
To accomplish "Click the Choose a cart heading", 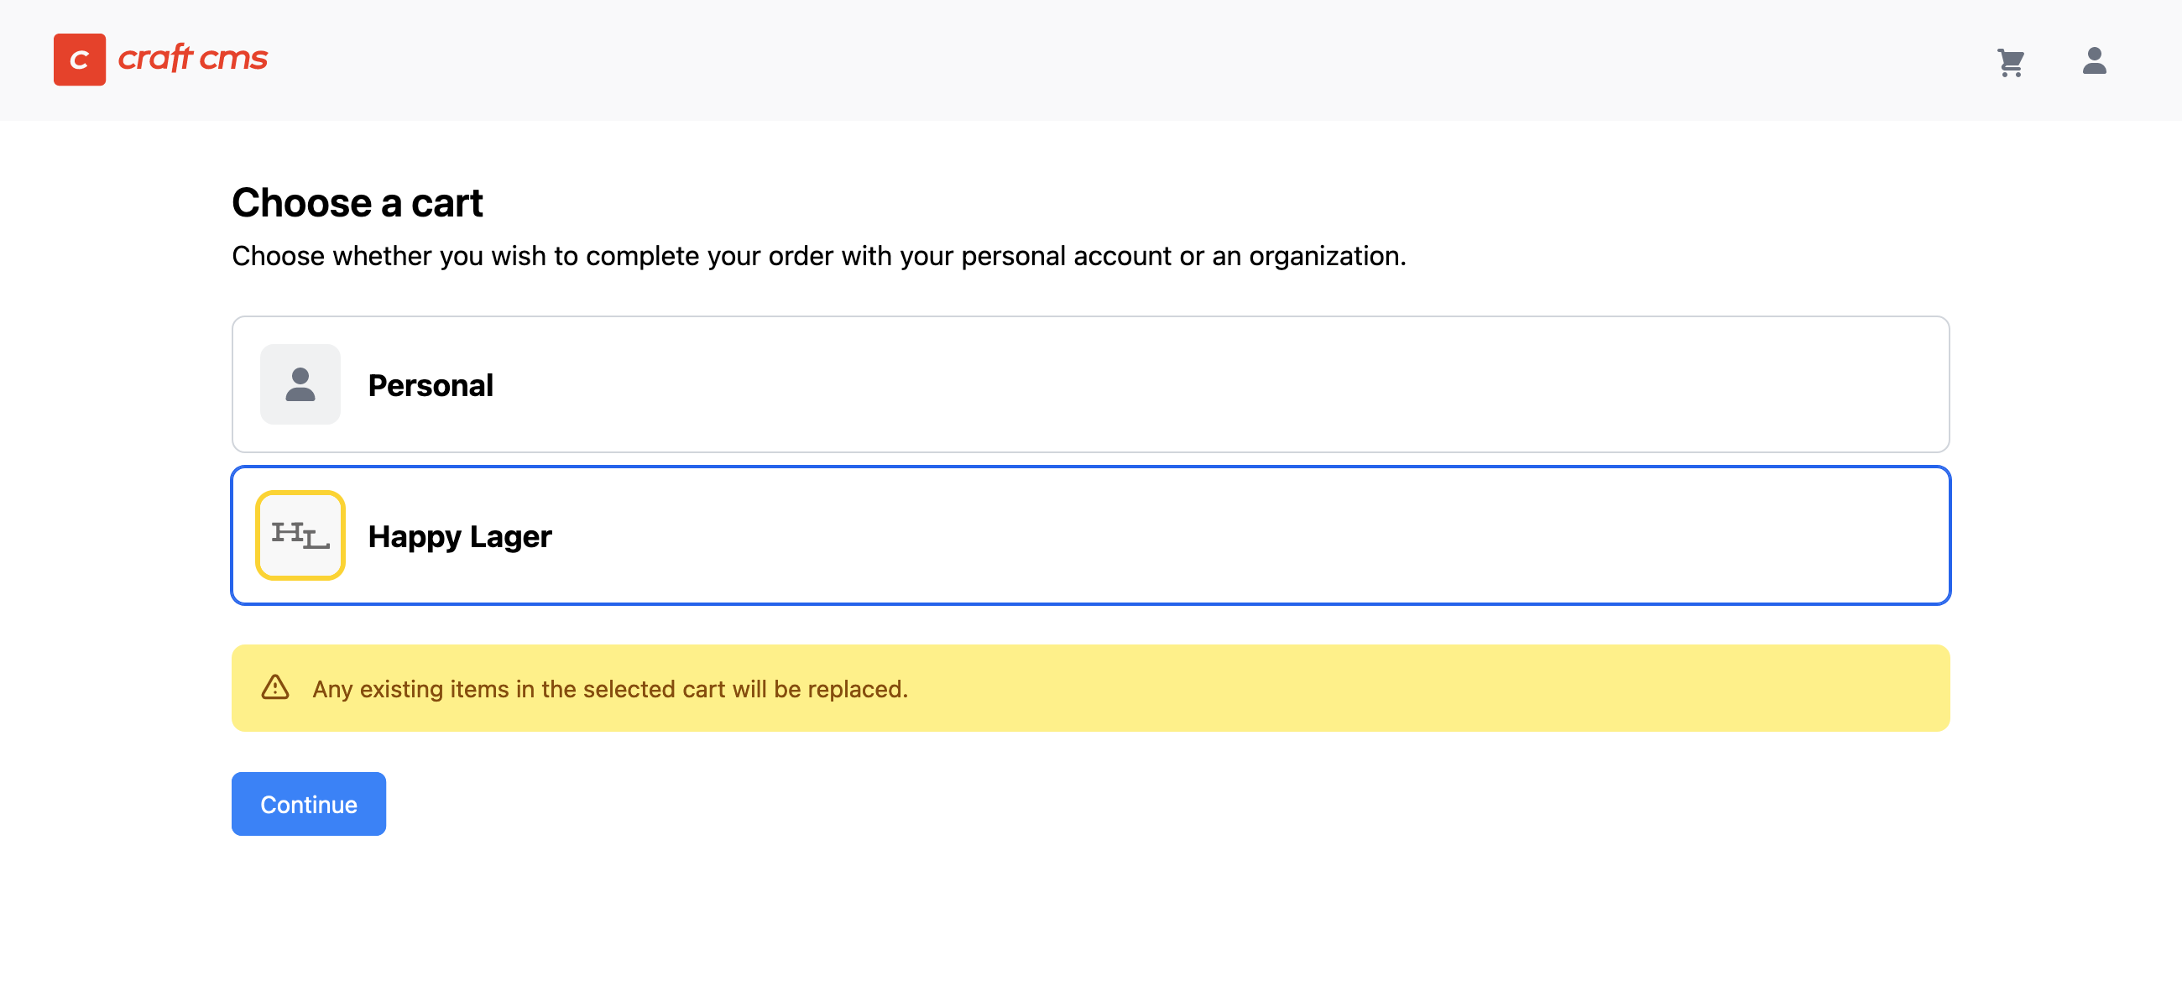I will click(x=358, y=203).
